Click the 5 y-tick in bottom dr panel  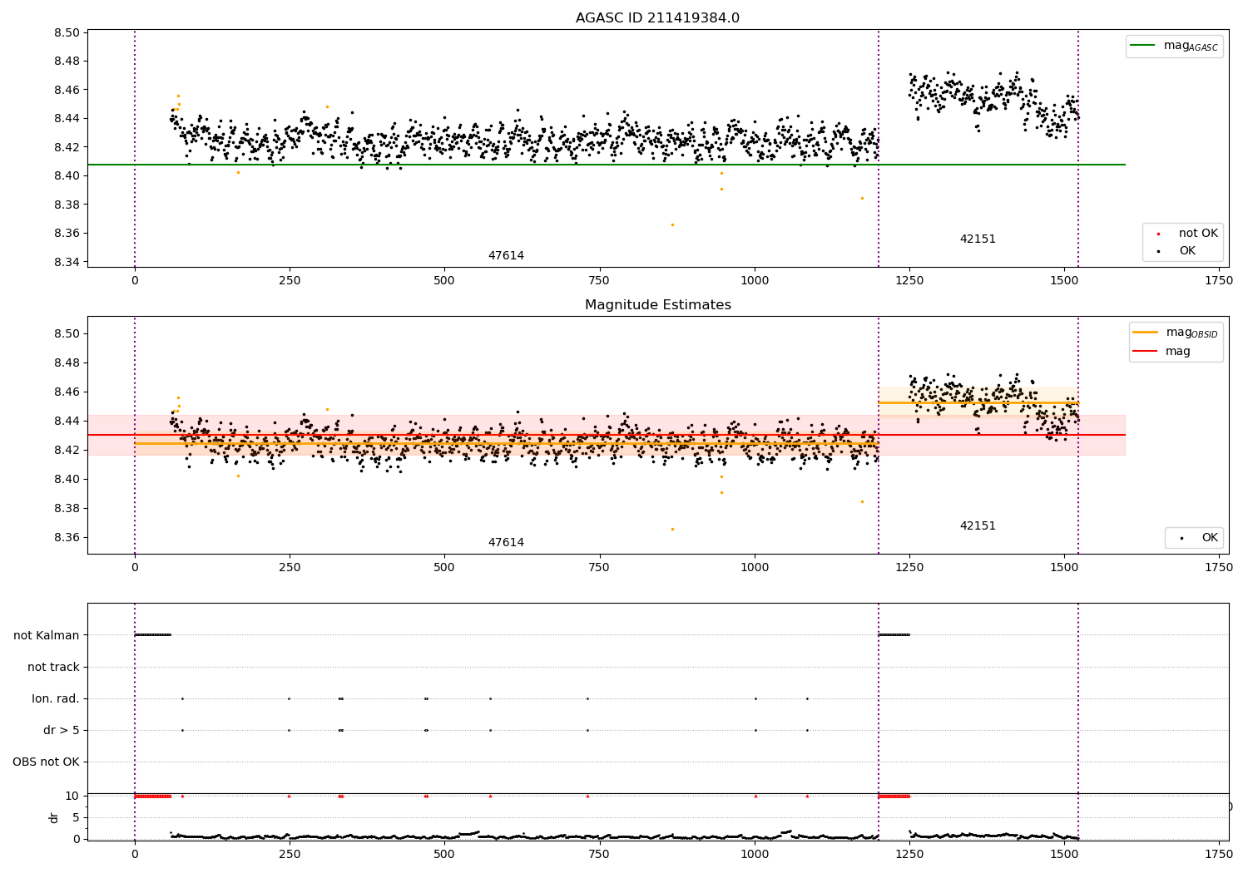point(77,817)
